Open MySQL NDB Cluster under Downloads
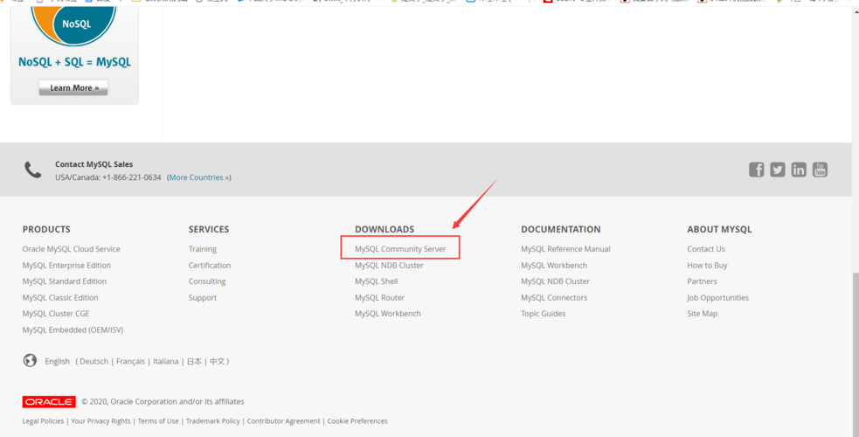 tap(389, 266)
